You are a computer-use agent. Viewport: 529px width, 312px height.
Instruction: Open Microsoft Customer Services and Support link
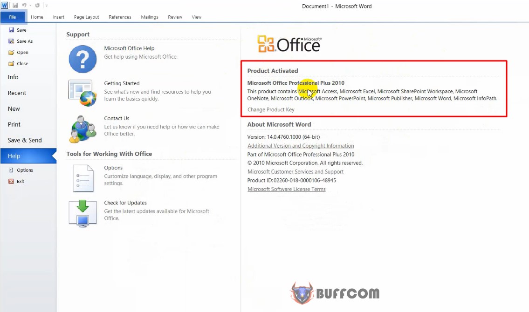pos(295,171)
